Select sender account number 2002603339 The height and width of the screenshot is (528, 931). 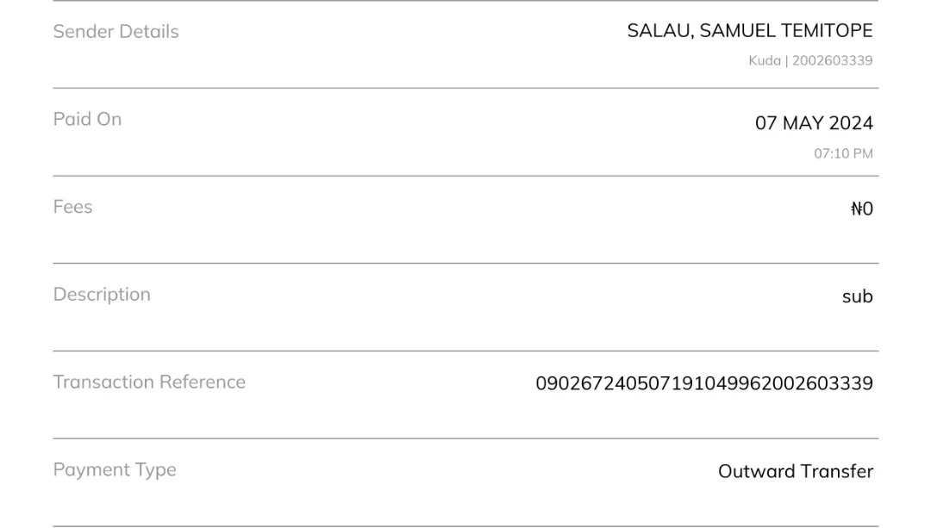point(832,60)
